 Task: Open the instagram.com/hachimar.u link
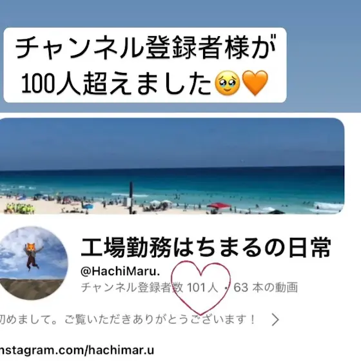click(77, 351)
